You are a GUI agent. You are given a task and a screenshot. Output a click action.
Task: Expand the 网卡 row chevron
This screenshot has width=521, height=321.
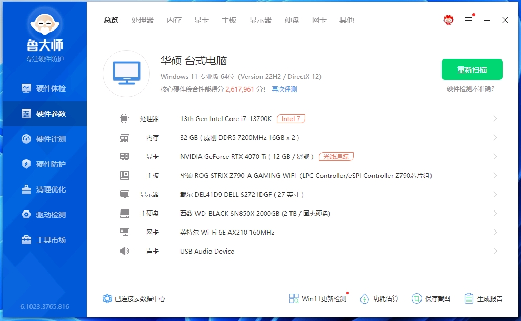tap(495, 232)
